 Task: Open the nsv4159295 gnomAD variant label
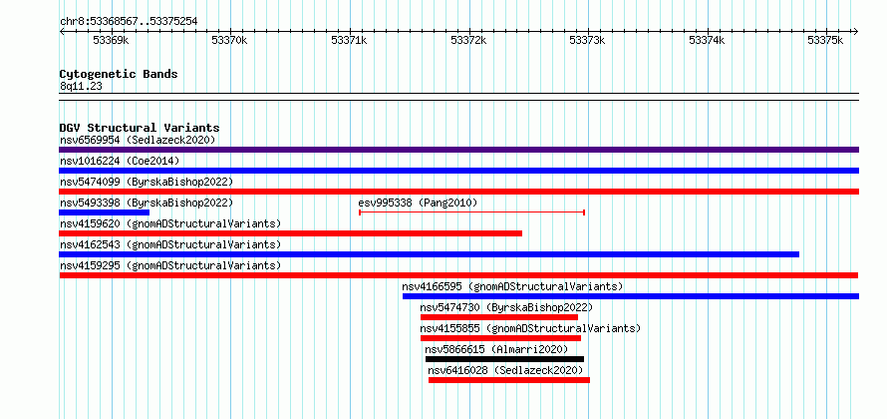point(170,265)
